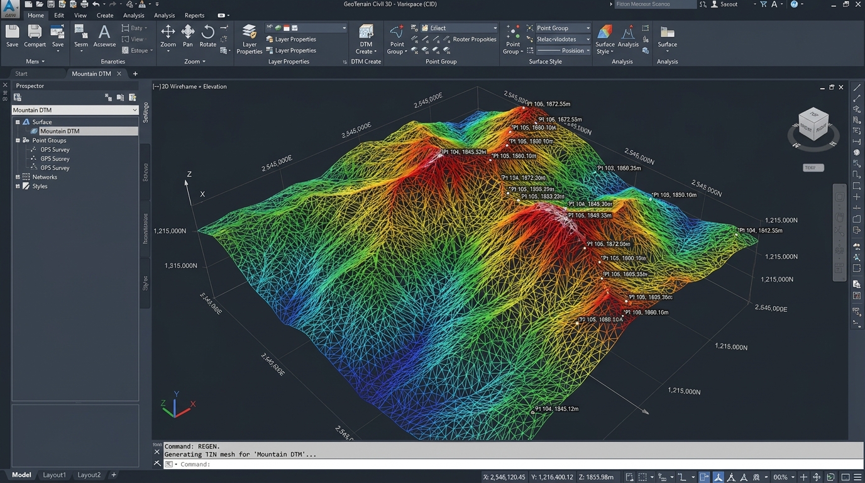865x483 pixels.
Task: Close the command line with its X icon
Action: pyautogui.click(x=157, y=452)
